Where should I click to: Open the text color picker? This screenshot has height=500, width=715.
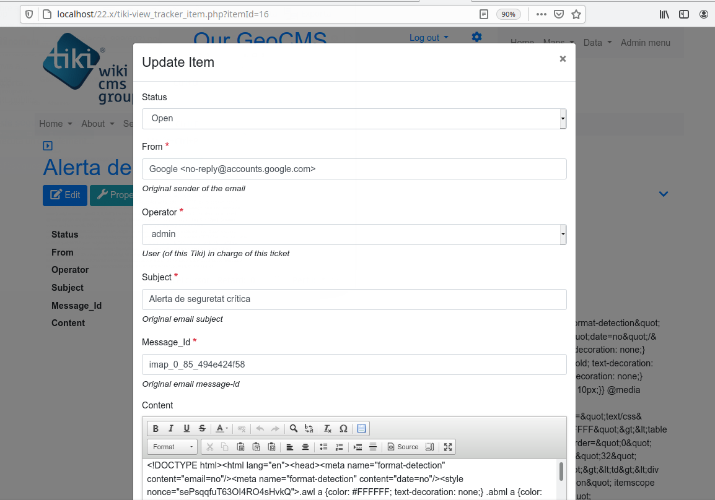tap(222, 428)
